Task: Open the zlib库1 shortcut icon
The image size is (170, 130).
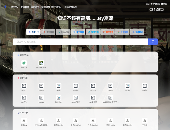Action: click(24, 86)
